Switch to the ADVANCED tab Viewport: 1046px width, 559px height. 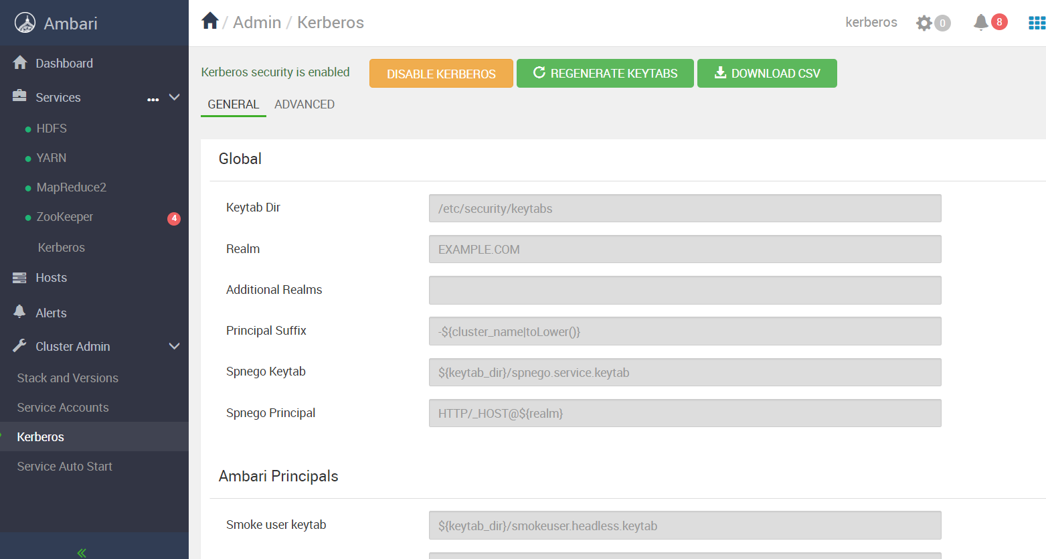click(x=304, y=104)
